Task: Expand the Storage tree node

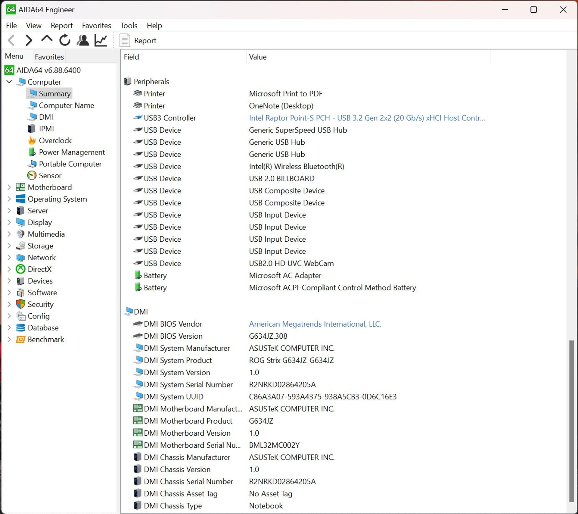Action: [x=9, y=246]
